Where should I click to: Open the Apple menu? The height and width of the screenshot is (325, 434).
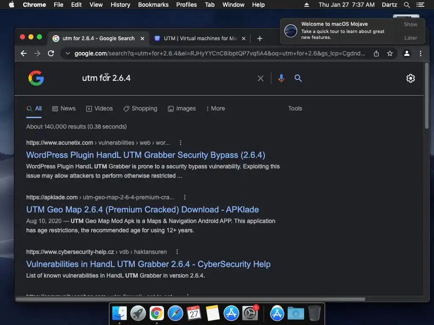point(11,4)
